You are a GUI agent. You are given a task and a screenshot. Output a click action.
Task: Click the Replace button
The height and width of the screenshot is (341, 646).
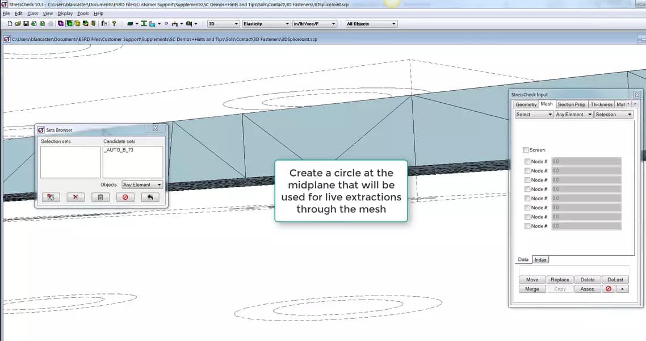click(x=560, y=279)
